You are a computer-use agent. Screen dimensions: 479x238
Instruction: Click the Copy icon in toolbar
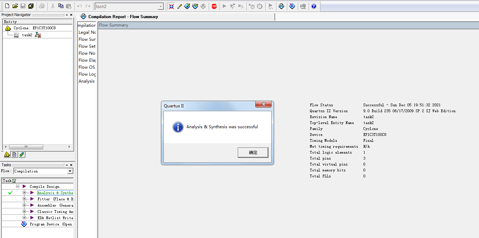pos(61,6)
